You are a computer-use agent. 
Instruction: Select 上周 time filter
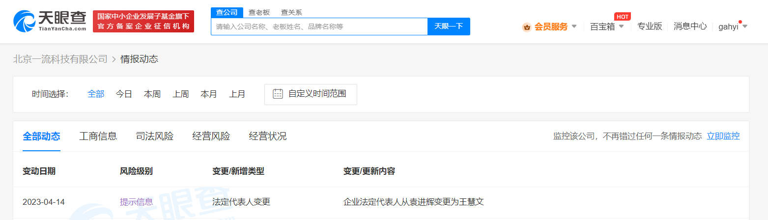pyautogui.click(x=180, y=94)
